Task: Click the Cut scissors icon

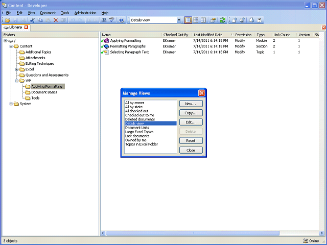Action: [x=32, y=20]
